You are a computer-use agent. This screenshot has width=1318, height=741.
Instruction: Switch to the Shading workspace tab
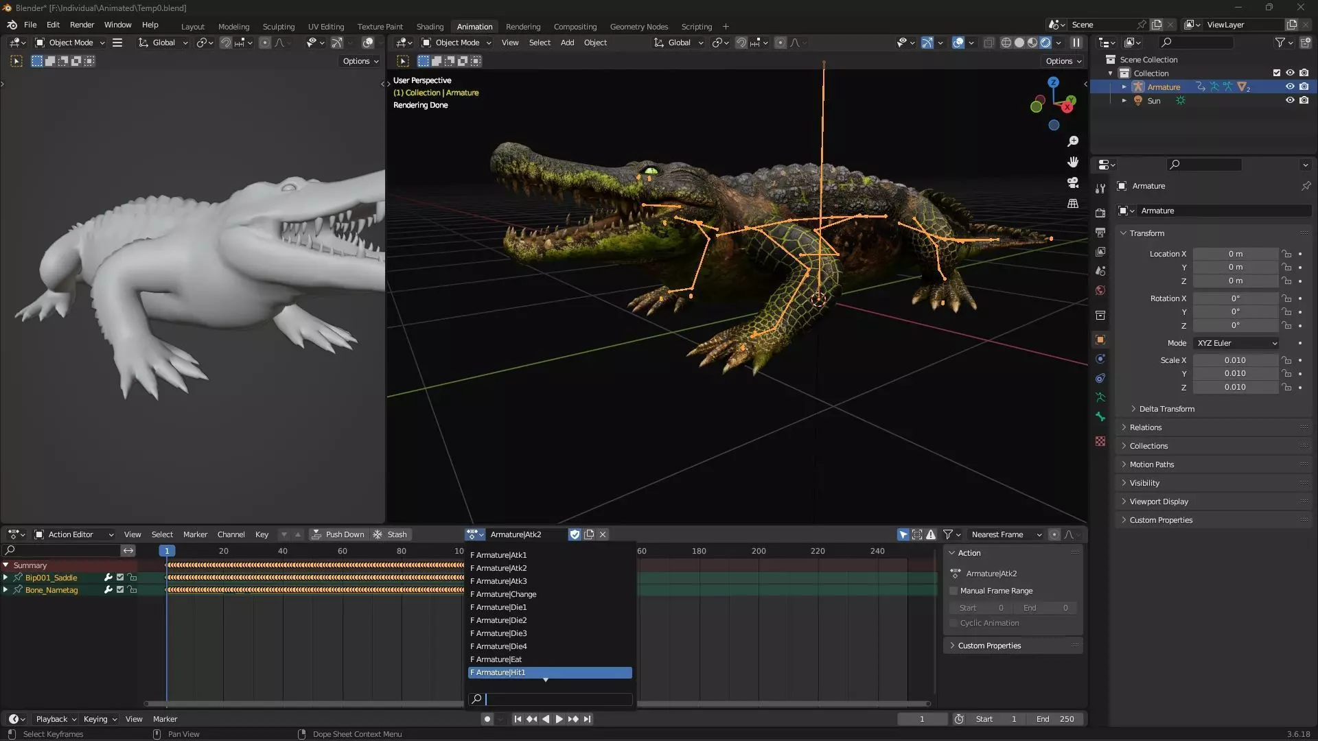click(x=430, y=27)
